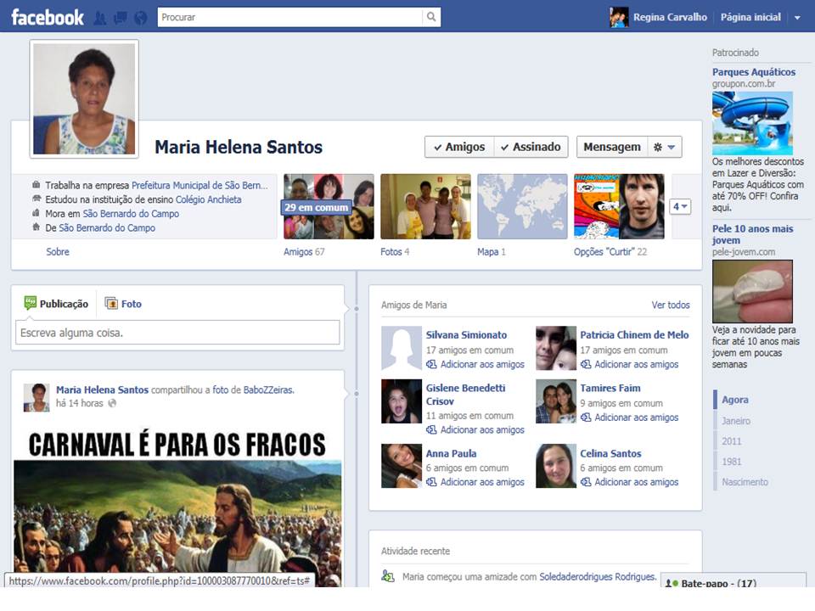Open the shared 'foto' link in post
The height and width of the screenshot is (611, 815).
(220, 390)
